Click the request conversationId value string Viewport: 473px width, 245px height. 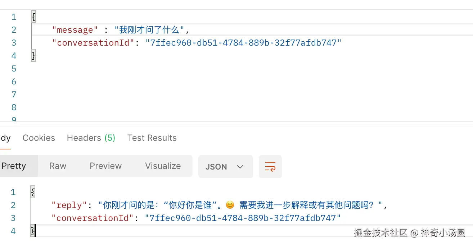coord(243,43)
